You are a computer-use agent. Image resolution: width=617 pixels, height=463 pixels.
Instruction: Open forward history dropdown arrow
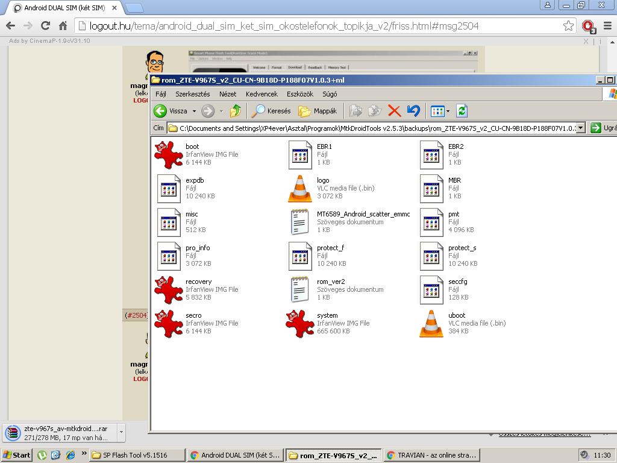coord(221,112)
